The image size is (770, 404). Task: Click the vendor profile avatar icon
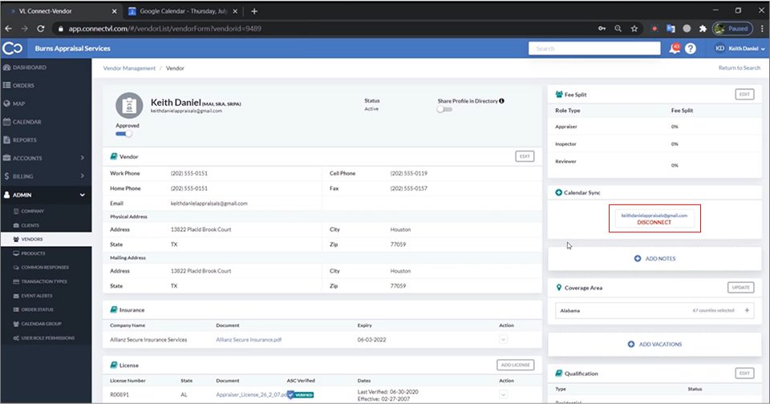point(129,106)
